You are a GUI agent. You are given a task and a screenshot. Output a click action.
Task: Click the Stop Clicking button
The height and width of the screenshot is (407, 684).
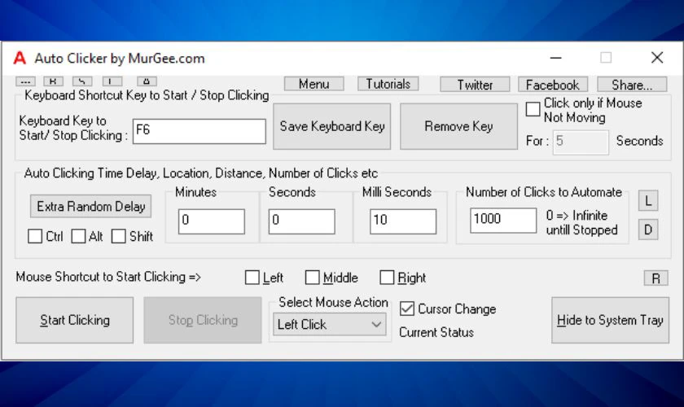click(x=203, y=320)
